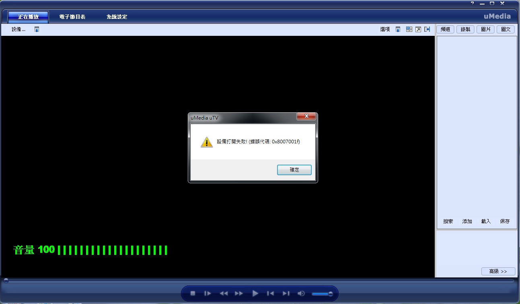This screenshot has height=304, width=520.
Task: Open the dropdown arrow beside 選項
Action: point(398,29)
